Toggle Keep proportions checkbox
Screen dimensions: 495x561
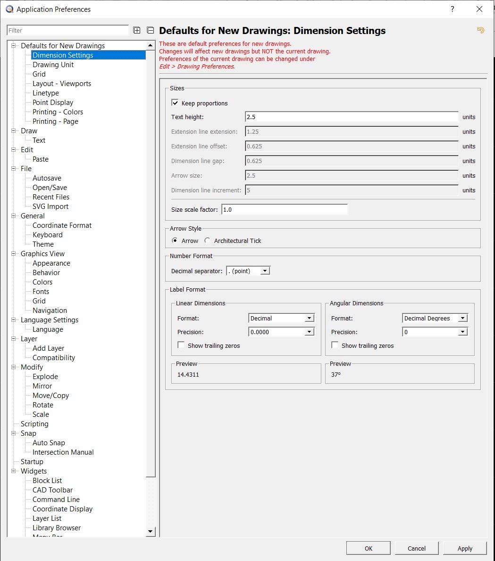coord(175,103)
